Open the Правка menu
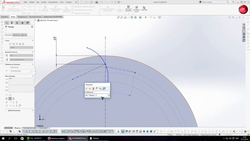Screen dimensions: 250x141 (32, 2)
